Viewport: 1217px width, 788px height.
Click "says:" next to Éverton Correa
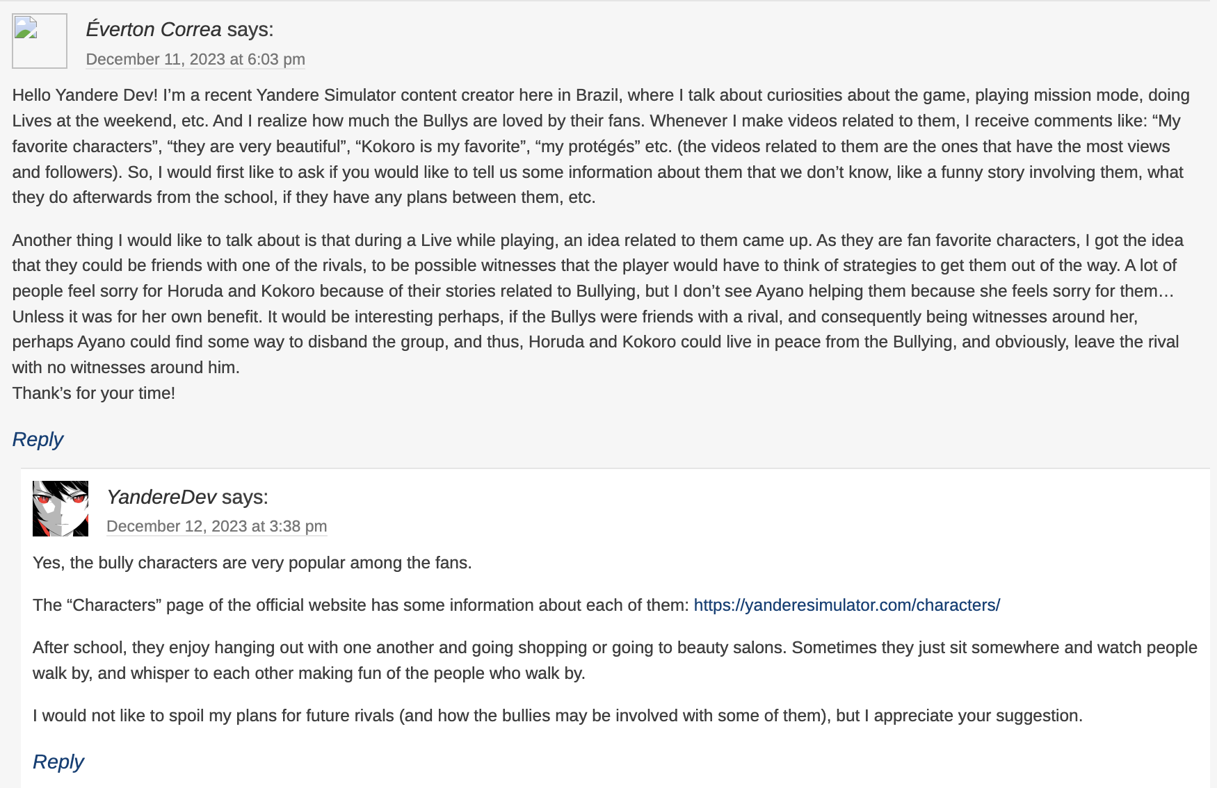[x=250, y=30]
